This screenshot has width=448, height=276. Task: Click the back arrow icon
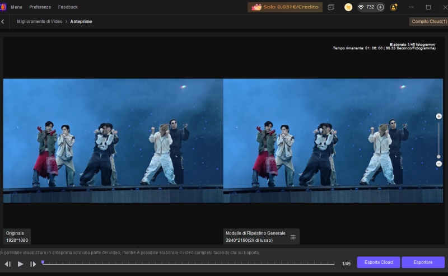3,21
